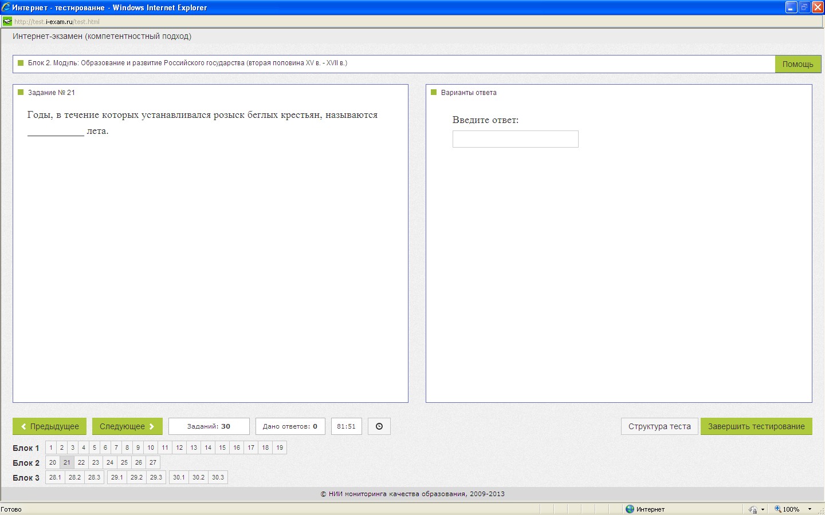Click the answer input field

pyautogui.click(x=515, y=139)
